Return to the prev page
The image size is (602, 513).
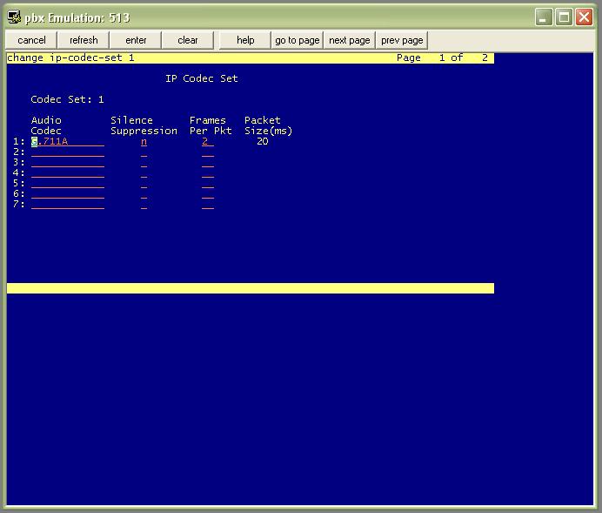(402, 40)
